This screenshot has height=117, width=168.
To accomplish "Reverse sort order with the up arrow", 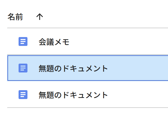I will (40, 17).
